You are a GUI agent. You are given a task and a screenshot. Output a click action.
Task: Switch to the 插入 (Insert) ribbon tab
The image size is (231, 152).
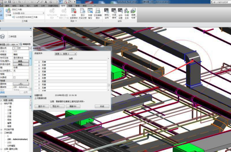coord(29,5)
